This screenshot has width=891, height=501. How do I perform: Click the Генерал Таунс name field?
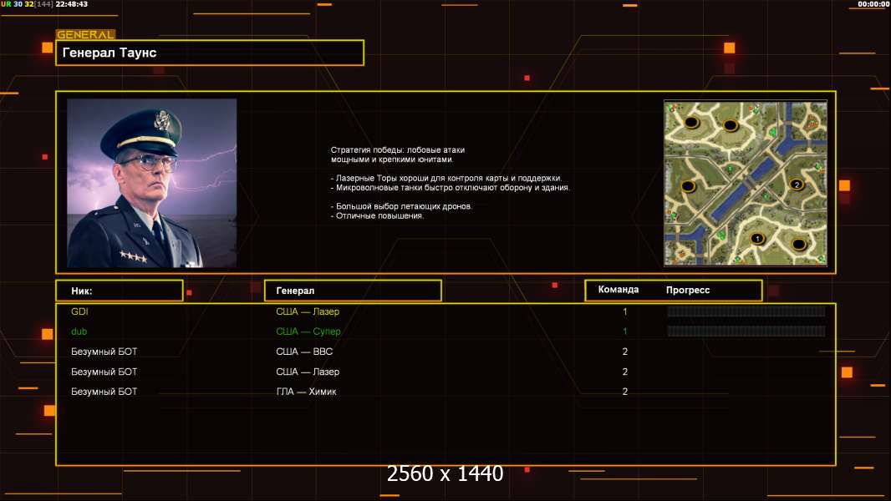[209, 53]
